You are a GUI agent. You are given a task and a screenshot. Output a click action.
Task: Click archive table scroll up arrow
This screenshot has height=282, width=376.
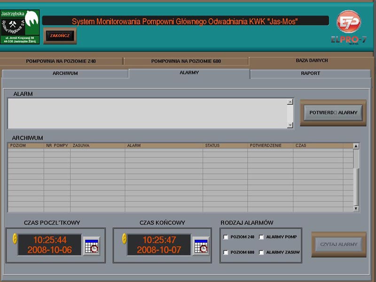pos(356,146)
